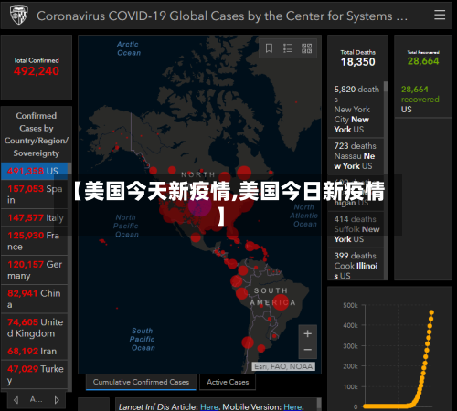This screenshot has width=457, height=411.
Task: Select the 68,192 Iran row
Action: 35,351
